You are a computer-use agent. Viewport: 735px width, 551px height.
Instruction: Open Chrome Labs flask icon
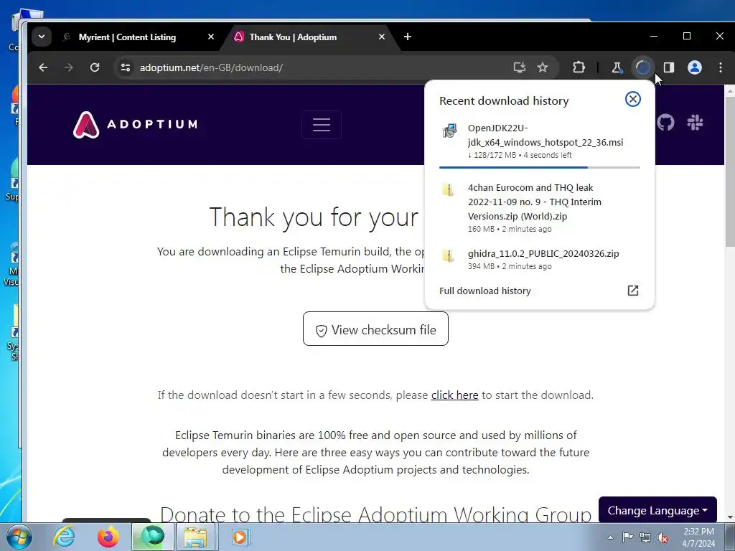click(617, 67)
